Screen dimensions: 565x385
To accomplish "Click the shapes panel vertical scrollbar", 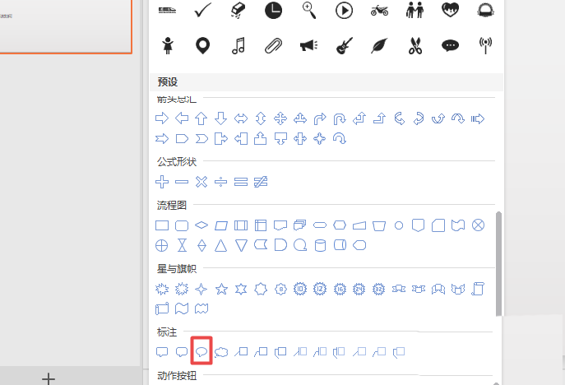I will [498, 264].
